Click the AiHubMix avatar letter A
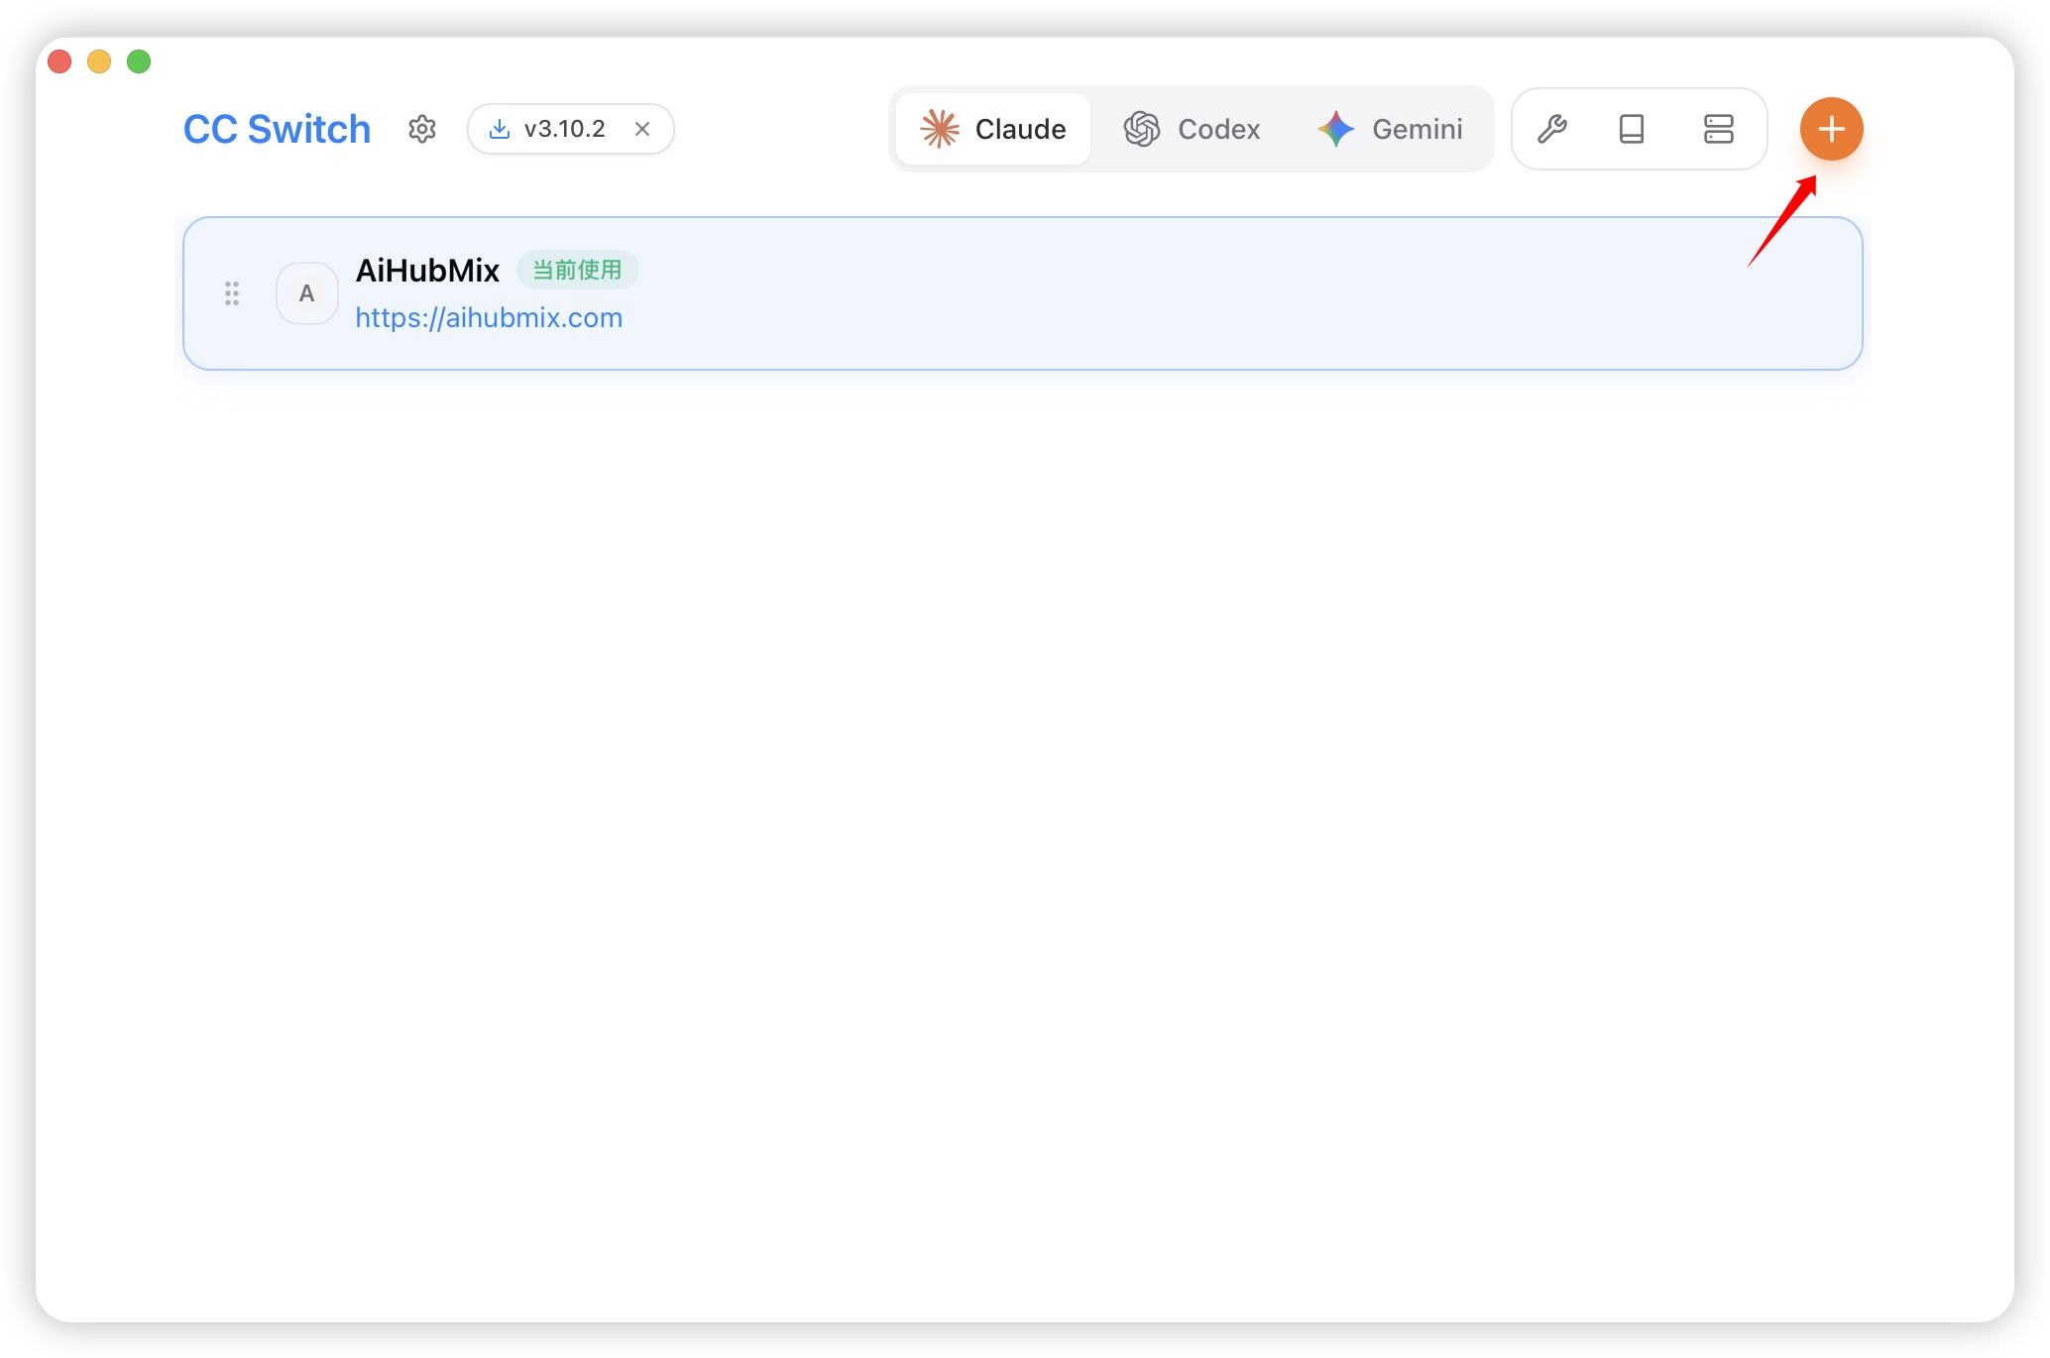The height and width of the screenshot is (1358, 2050). click(307, 293)
